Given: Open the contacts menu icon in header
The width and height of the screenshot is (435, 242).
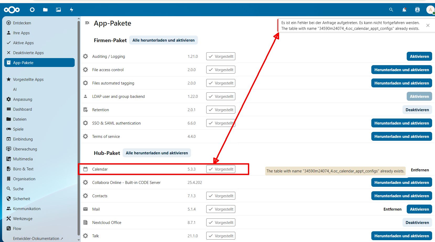Looking at the screenshot, I should coord(417,10).
